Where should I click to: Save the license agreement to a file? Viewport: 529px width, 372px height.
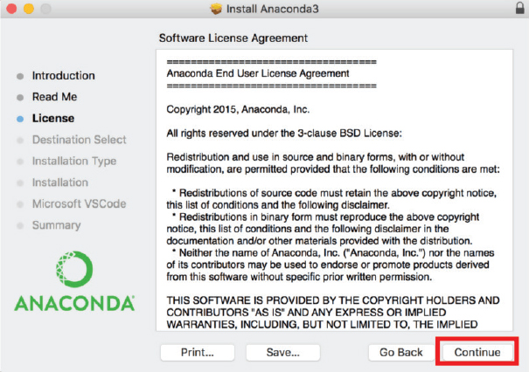(x=282, y=352)
